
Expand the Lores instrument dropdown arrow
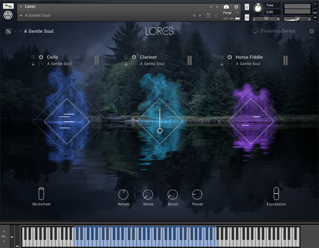click(x=21, y=7)
